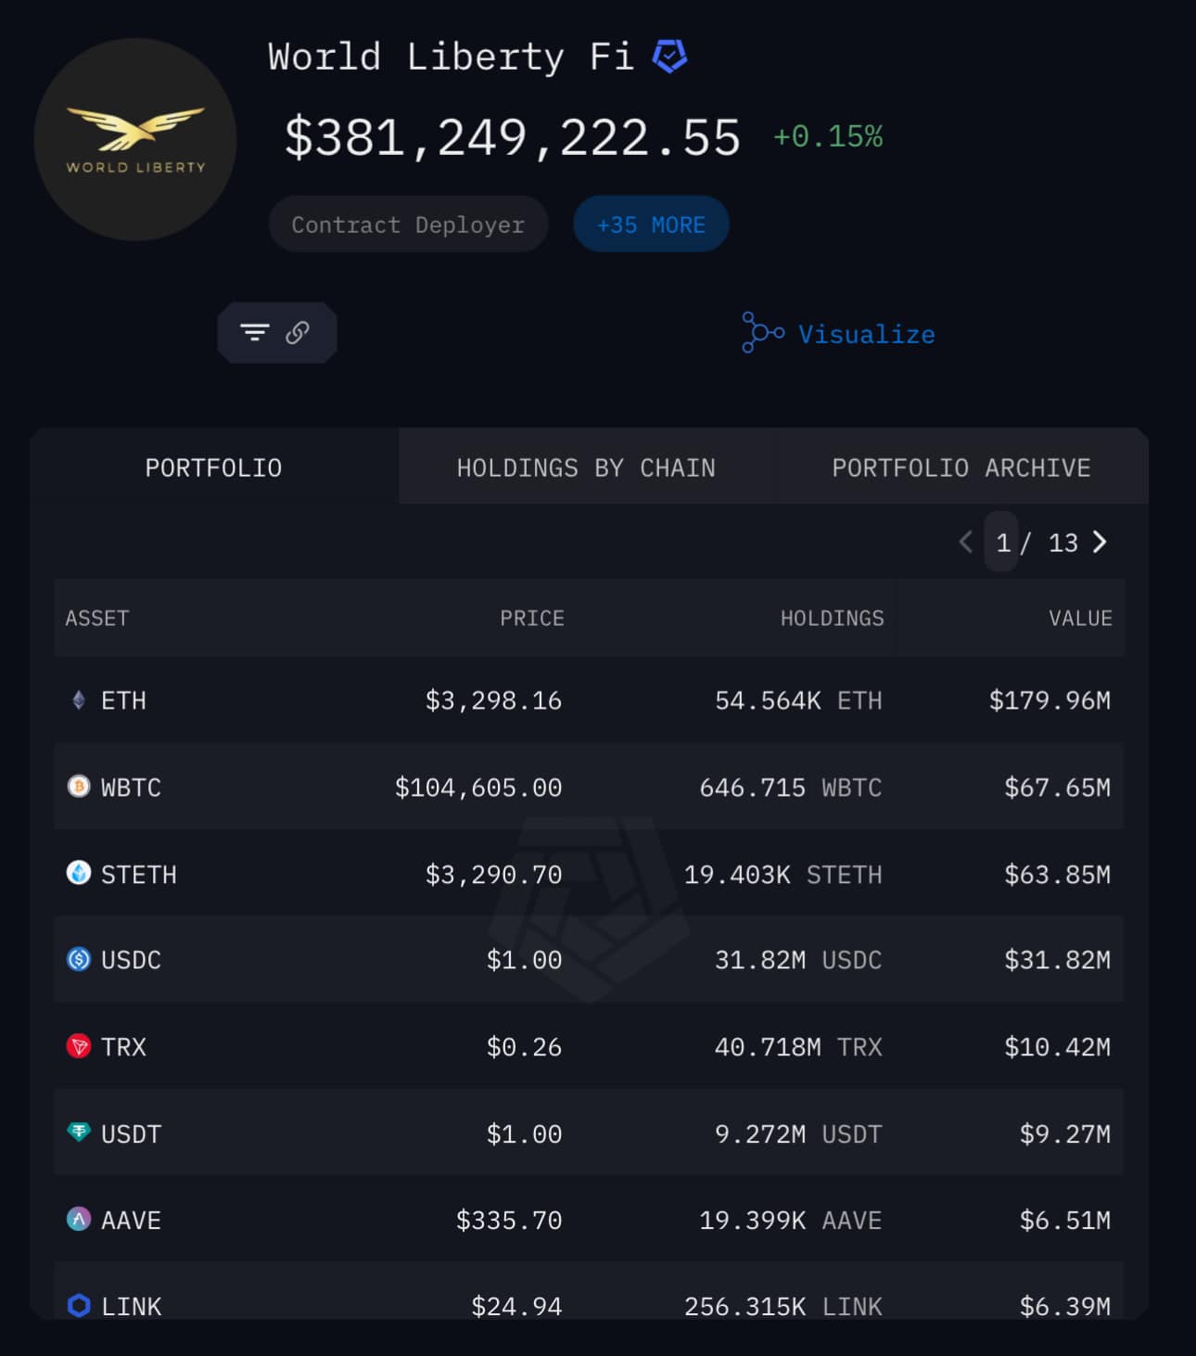Click the AAVE token icon

79,1219
